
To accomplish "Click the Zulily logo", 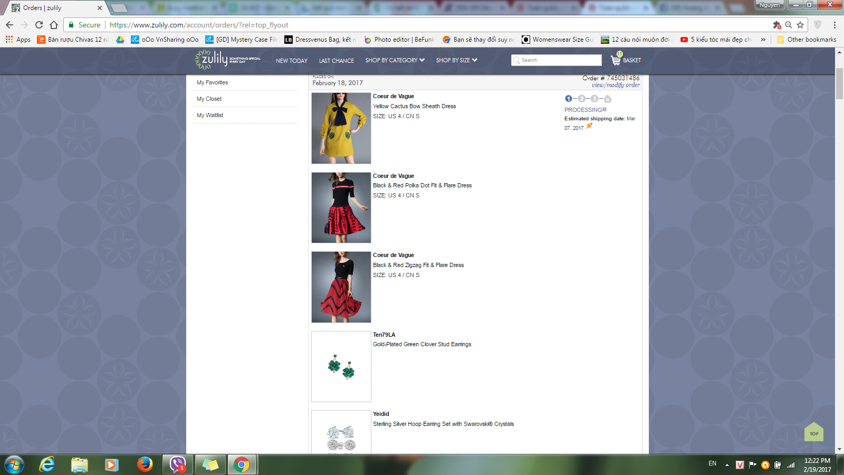I will point(212,60).
